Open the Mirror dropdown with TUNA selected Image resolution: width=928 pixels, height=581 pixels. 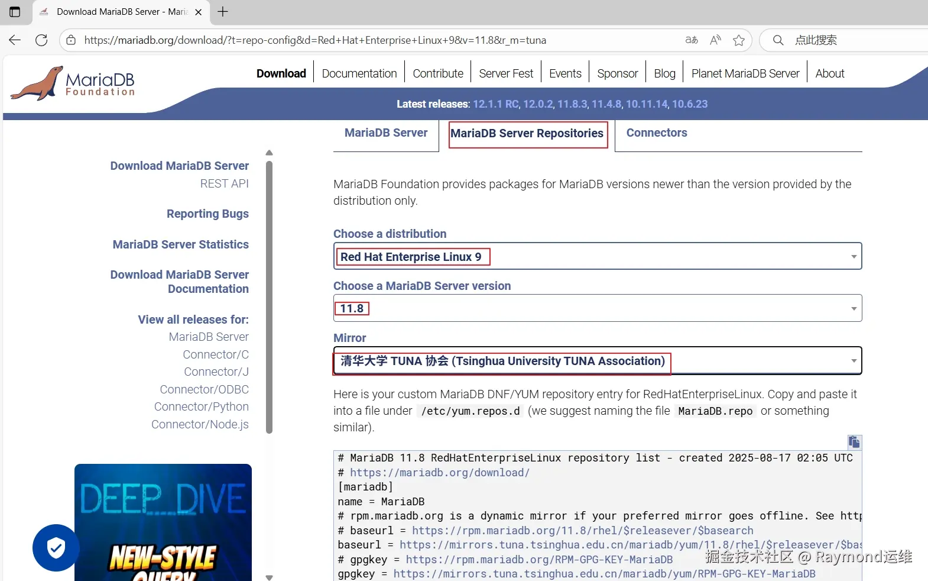click(x=598, y=360)
